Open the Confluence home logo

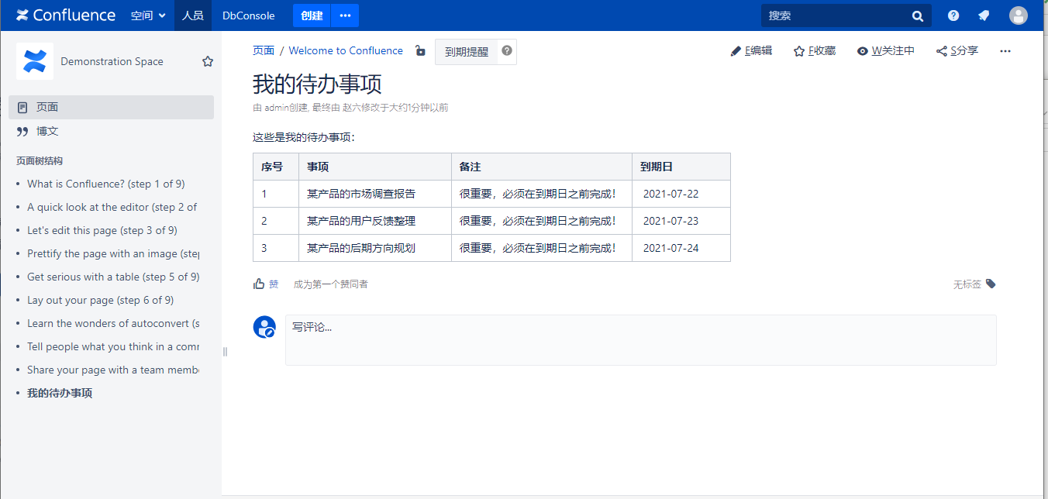[66, 15]
